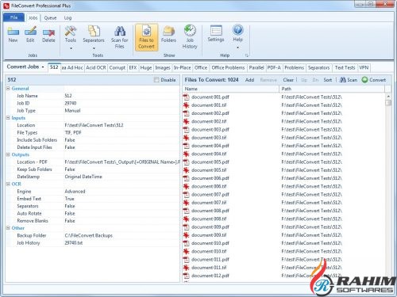
Task: Switch to the Log ribbon tab
Action: [x=67, y=17]
